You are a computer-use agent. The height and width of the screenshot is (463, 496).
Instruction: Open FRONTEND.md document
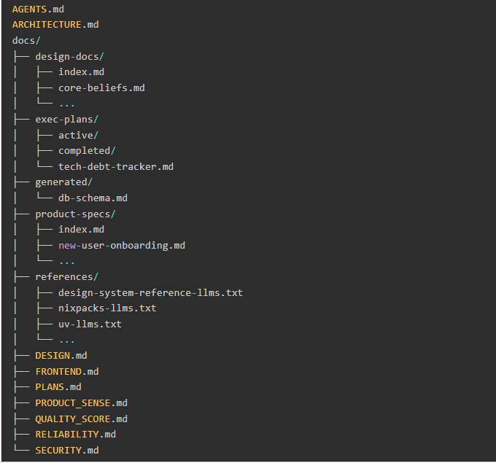(x=66, y=371)
